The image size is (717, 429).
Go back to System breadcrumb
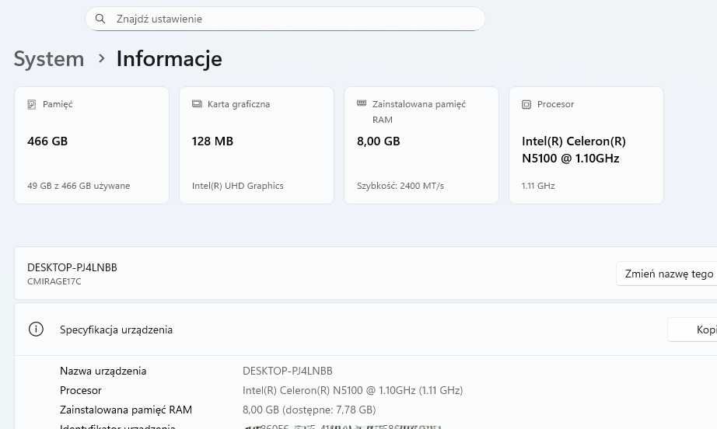pos(49,59)
